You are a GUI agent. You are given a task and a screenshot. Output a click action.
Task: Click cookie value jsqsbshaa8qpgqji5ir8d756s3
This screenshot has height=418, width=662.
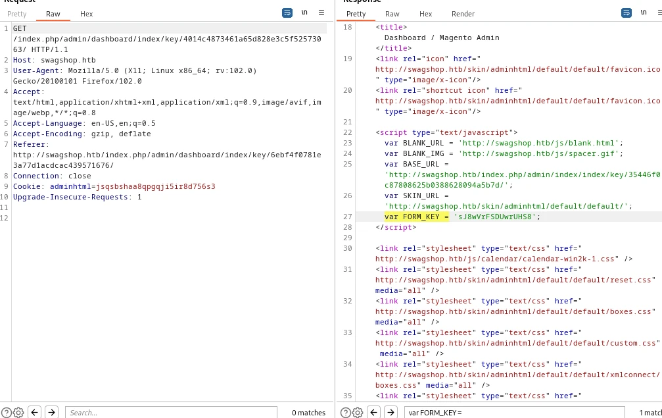pos(156,186)
